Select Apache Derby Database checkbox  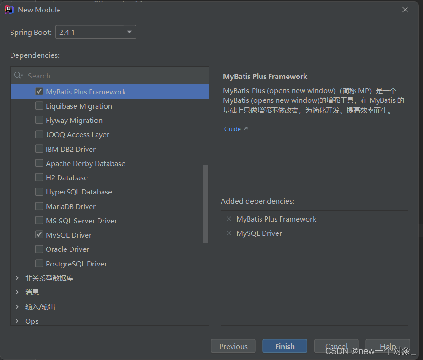(39, 163)
